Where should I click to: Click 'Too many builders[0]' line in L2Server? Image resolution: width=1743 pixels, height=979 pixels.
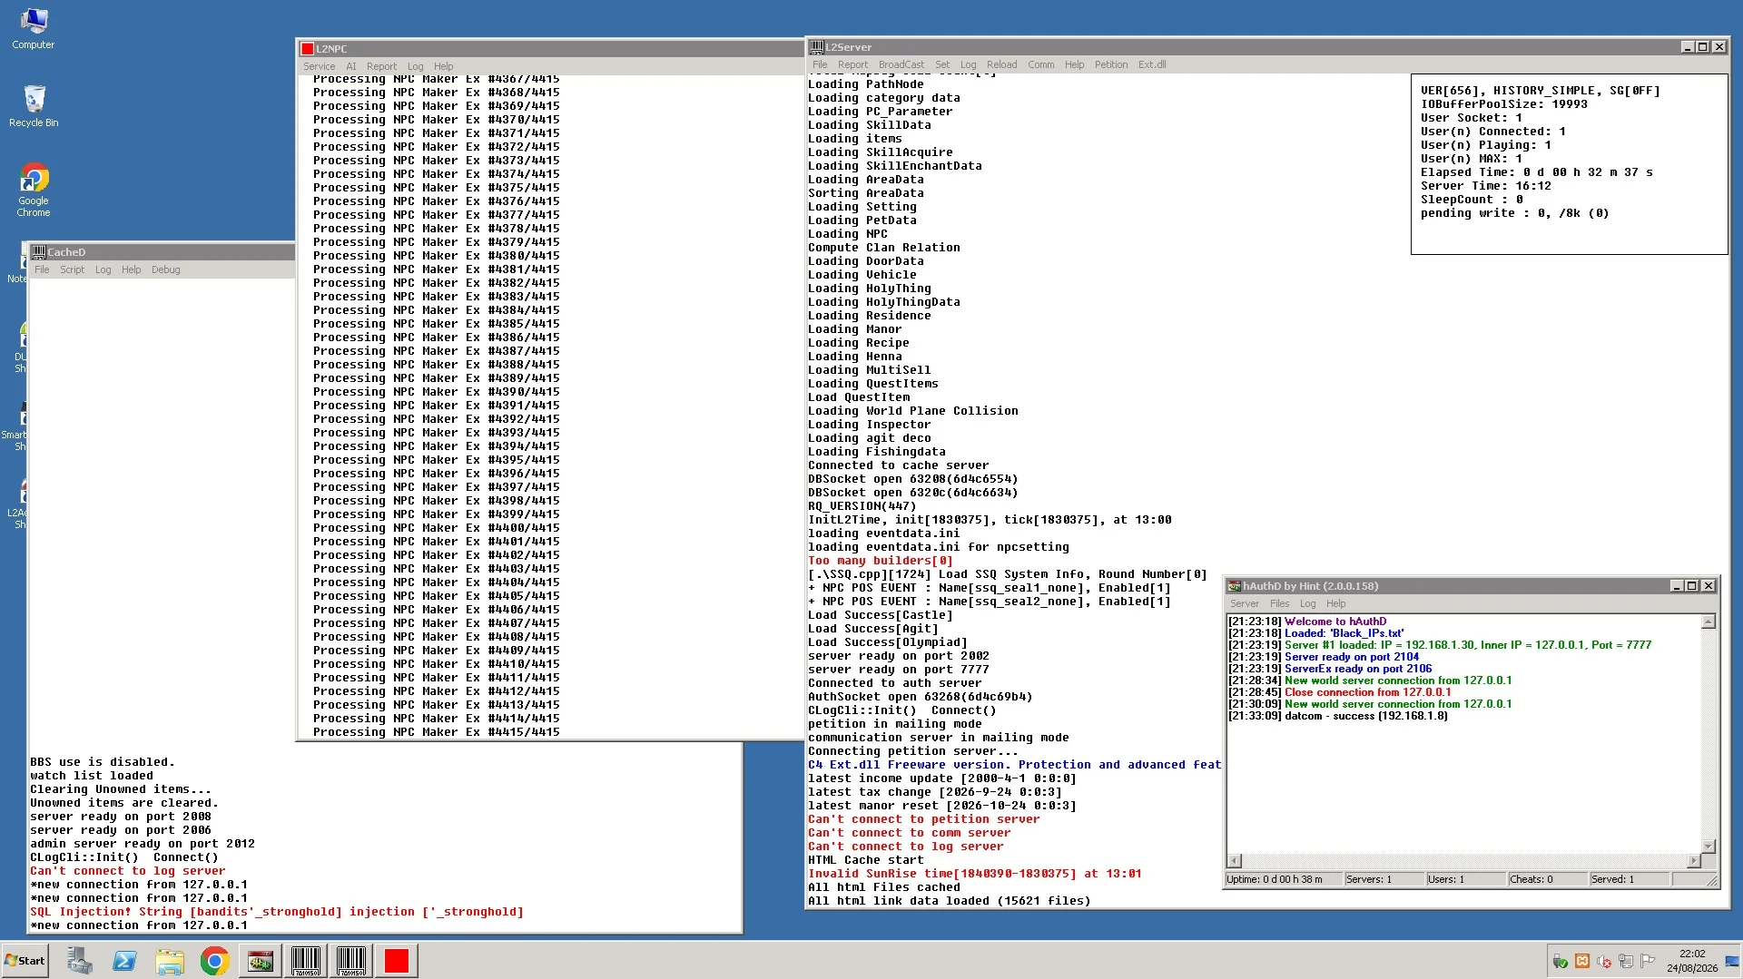[x=880, y=561]
